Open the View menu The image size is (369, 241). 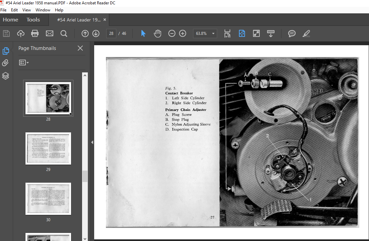26,10
